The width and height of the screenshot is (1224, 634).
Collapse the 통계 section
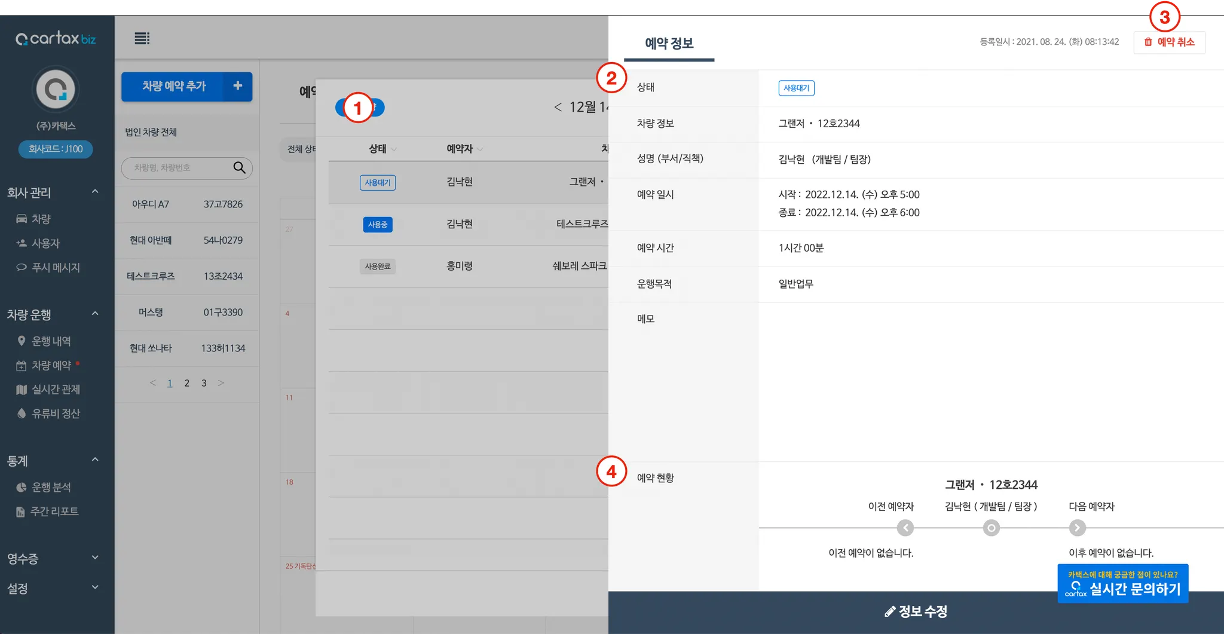click(x=94, y=460)
